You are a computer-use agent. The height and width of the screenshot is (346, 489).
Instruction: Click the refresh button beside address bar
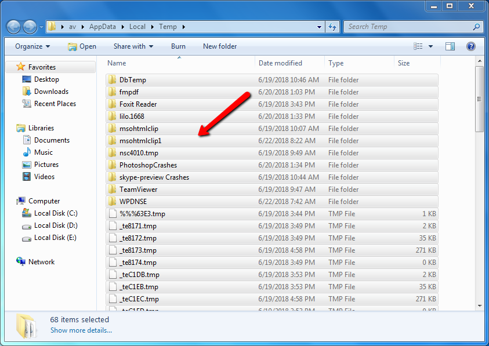tap(333, 27)
